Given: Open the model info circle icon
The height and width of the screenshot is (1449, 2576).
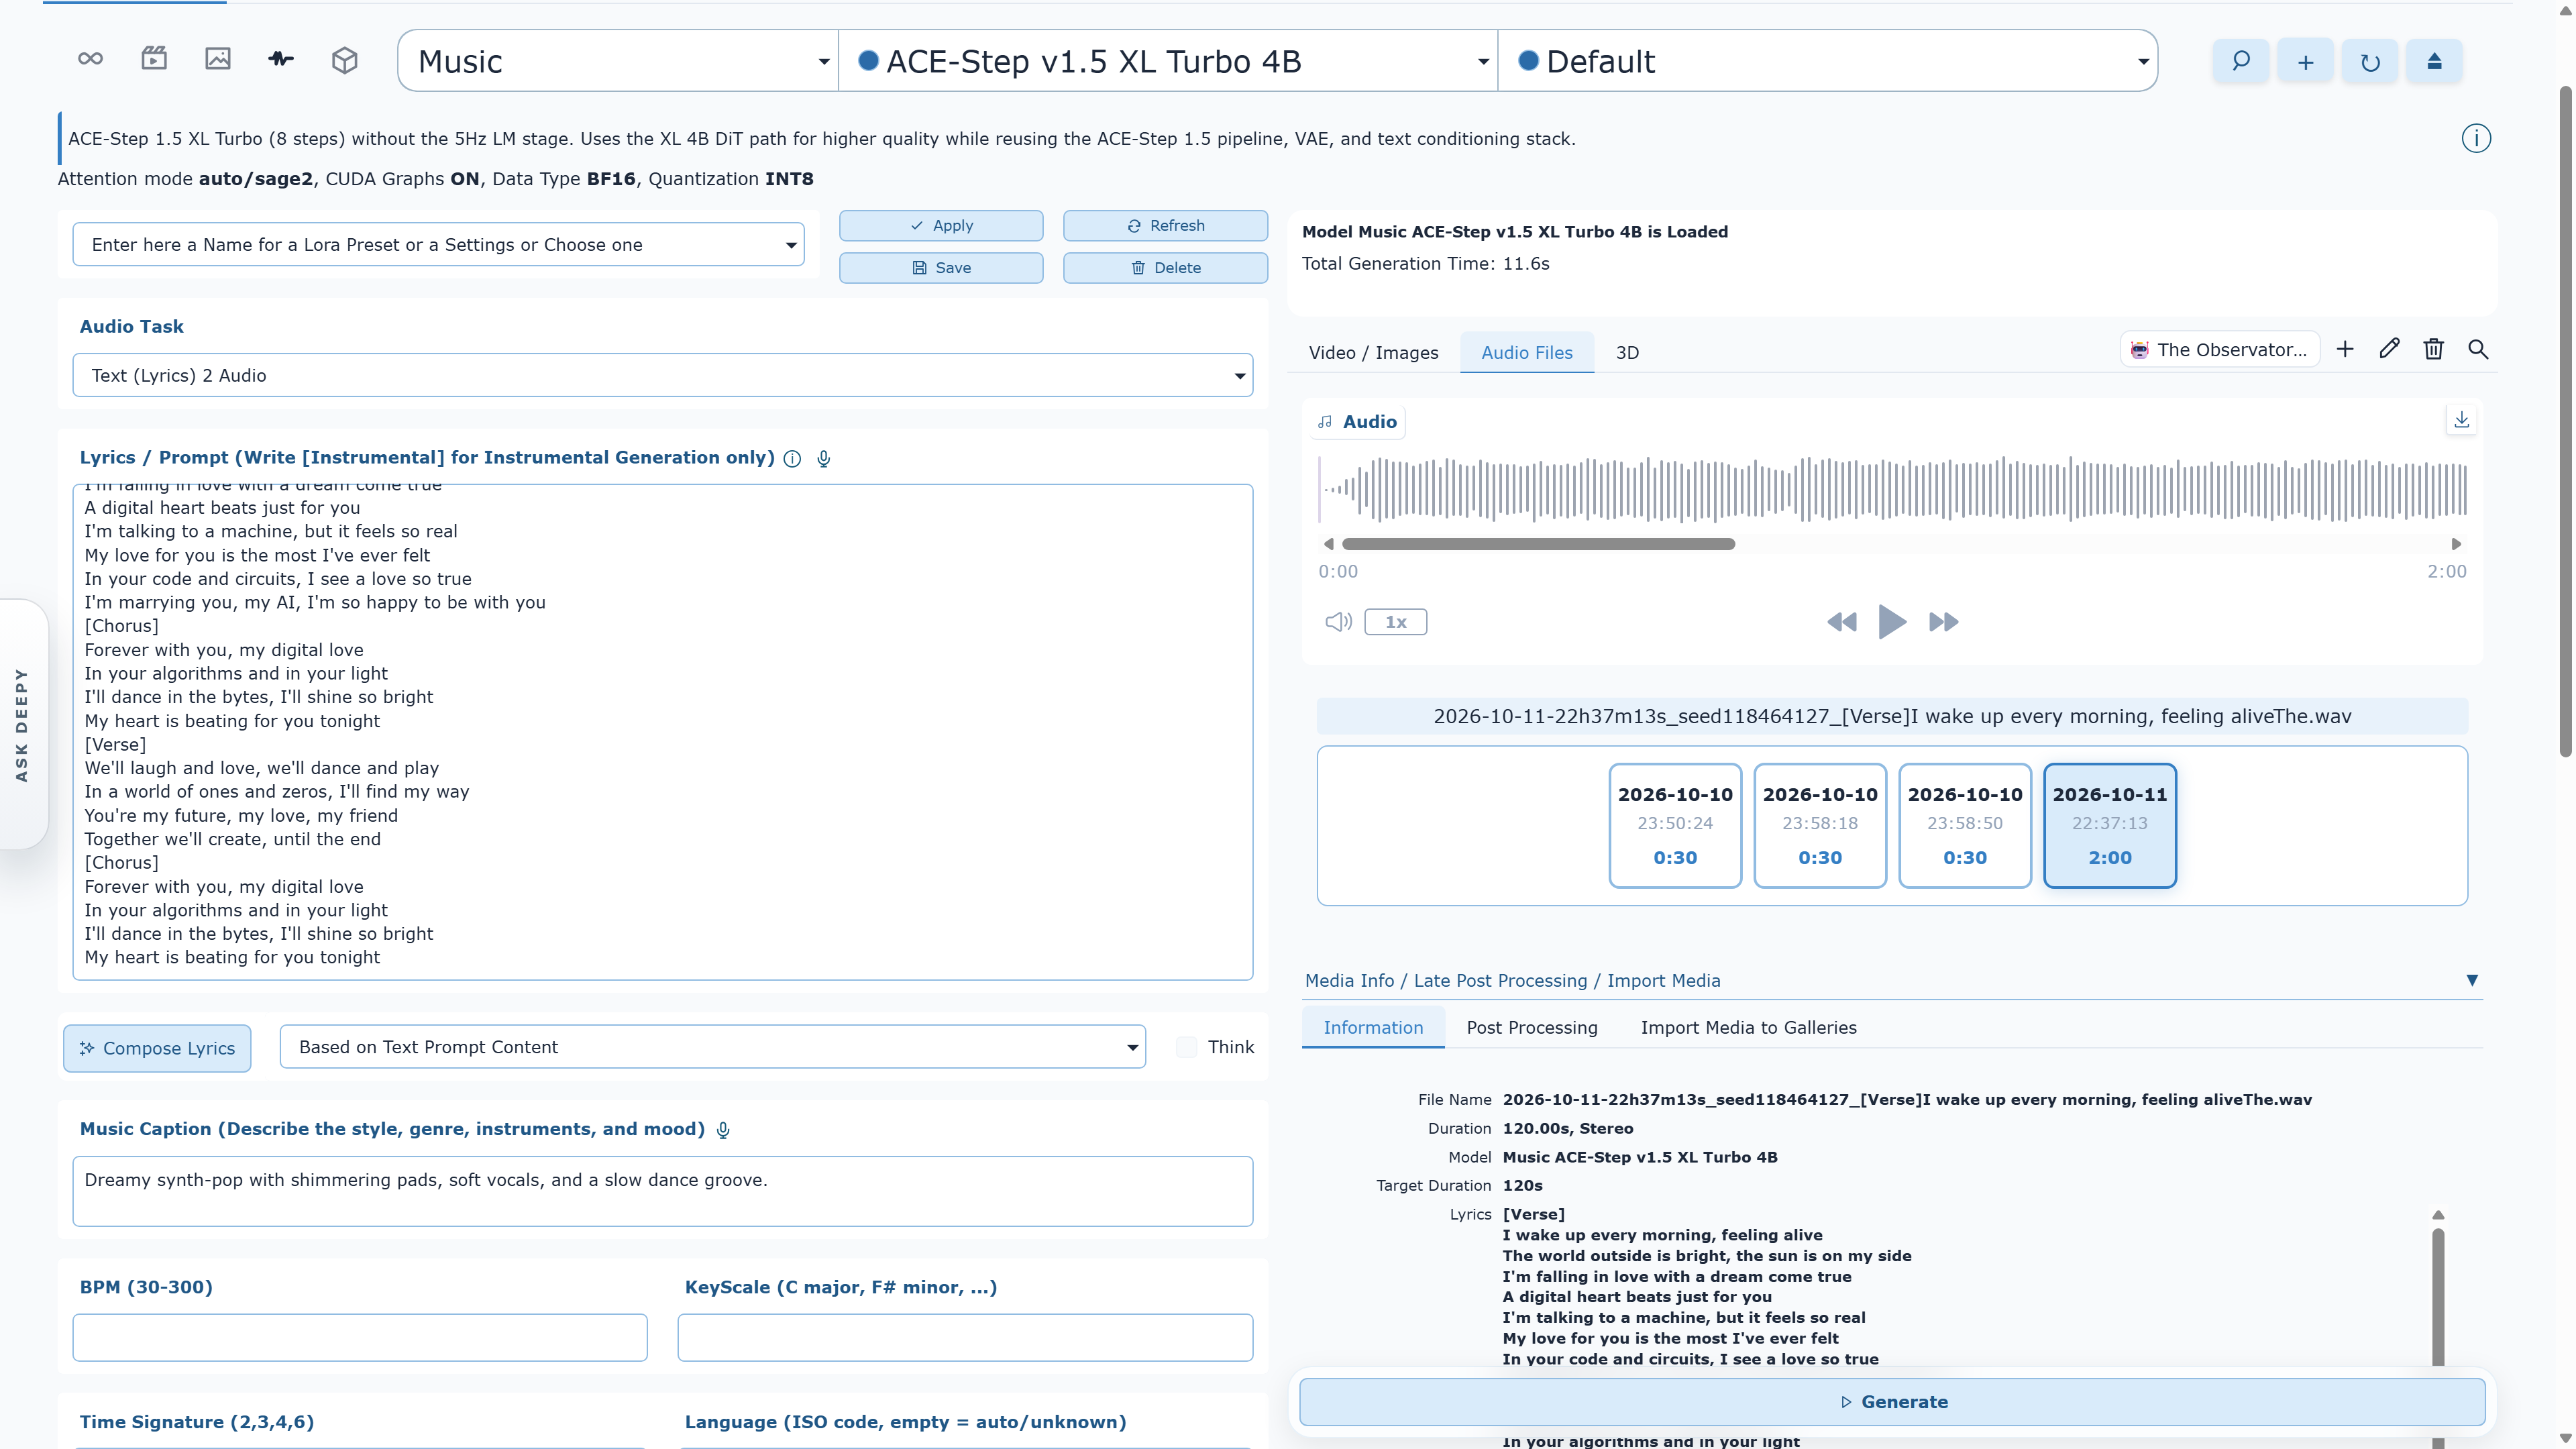Looking at the screenshot, I should [2476, 138].
